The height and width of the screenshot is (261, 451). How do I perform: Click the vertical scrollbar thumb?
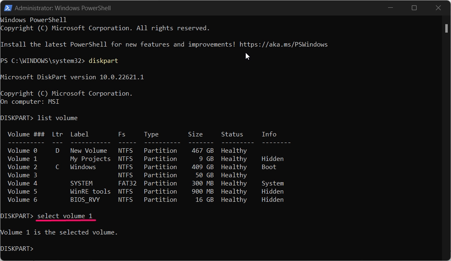click(447, 28)
